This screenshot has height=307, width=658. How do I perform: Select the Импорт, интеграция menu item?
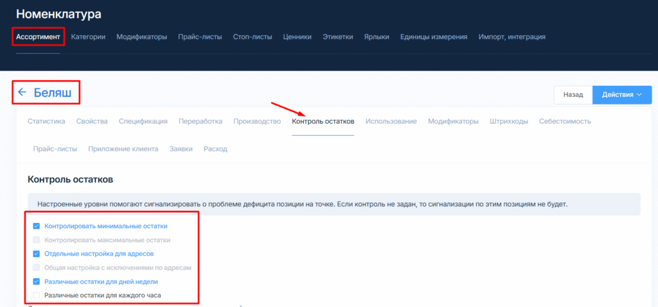click(x=511, y=37)
